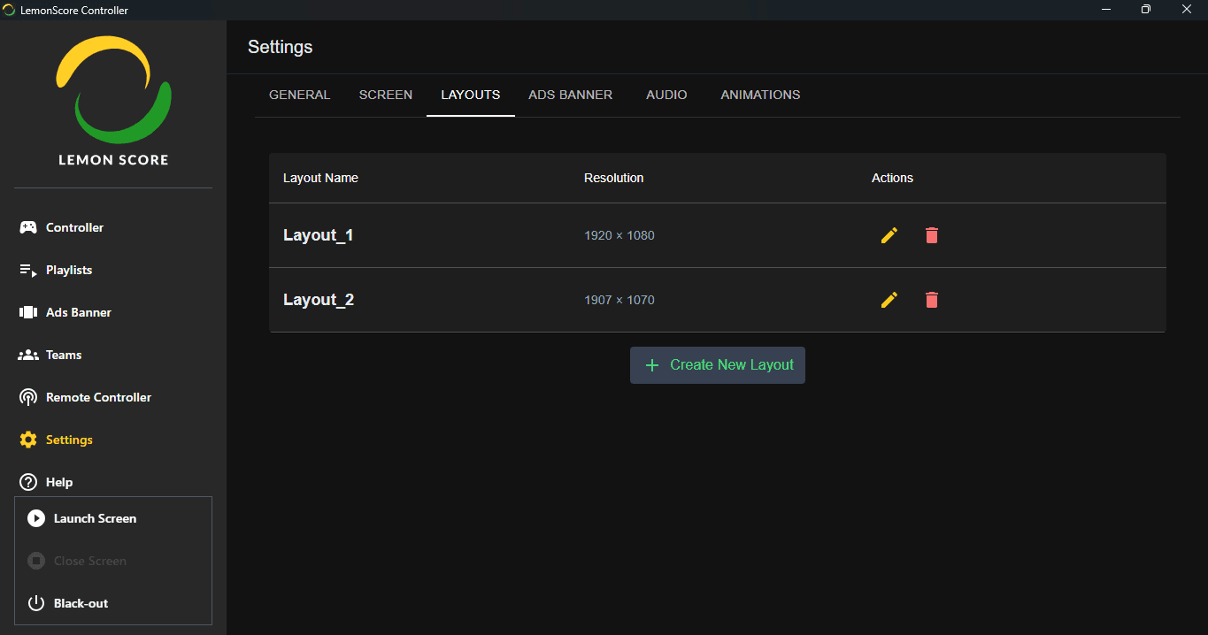Image resolution: width=1208 pixels, height=635 pixels.
Task: Open the Help page
Action: pos(58,482)
